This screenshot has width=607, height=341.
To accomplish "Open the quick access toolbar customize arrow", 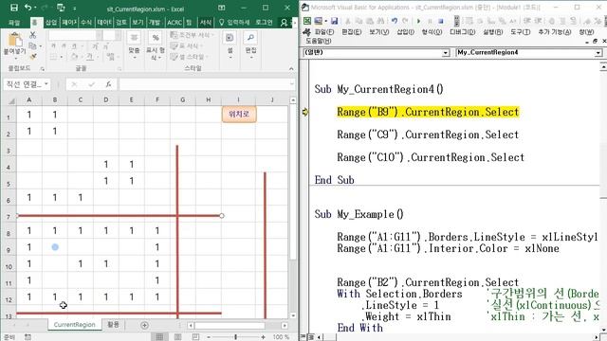I will 74,9.
